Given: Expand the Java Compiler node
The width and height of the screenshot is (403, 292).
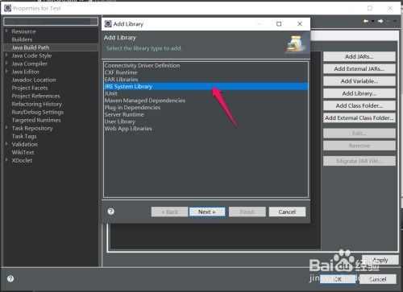Looking at the screenshot, I should point(6,64).
